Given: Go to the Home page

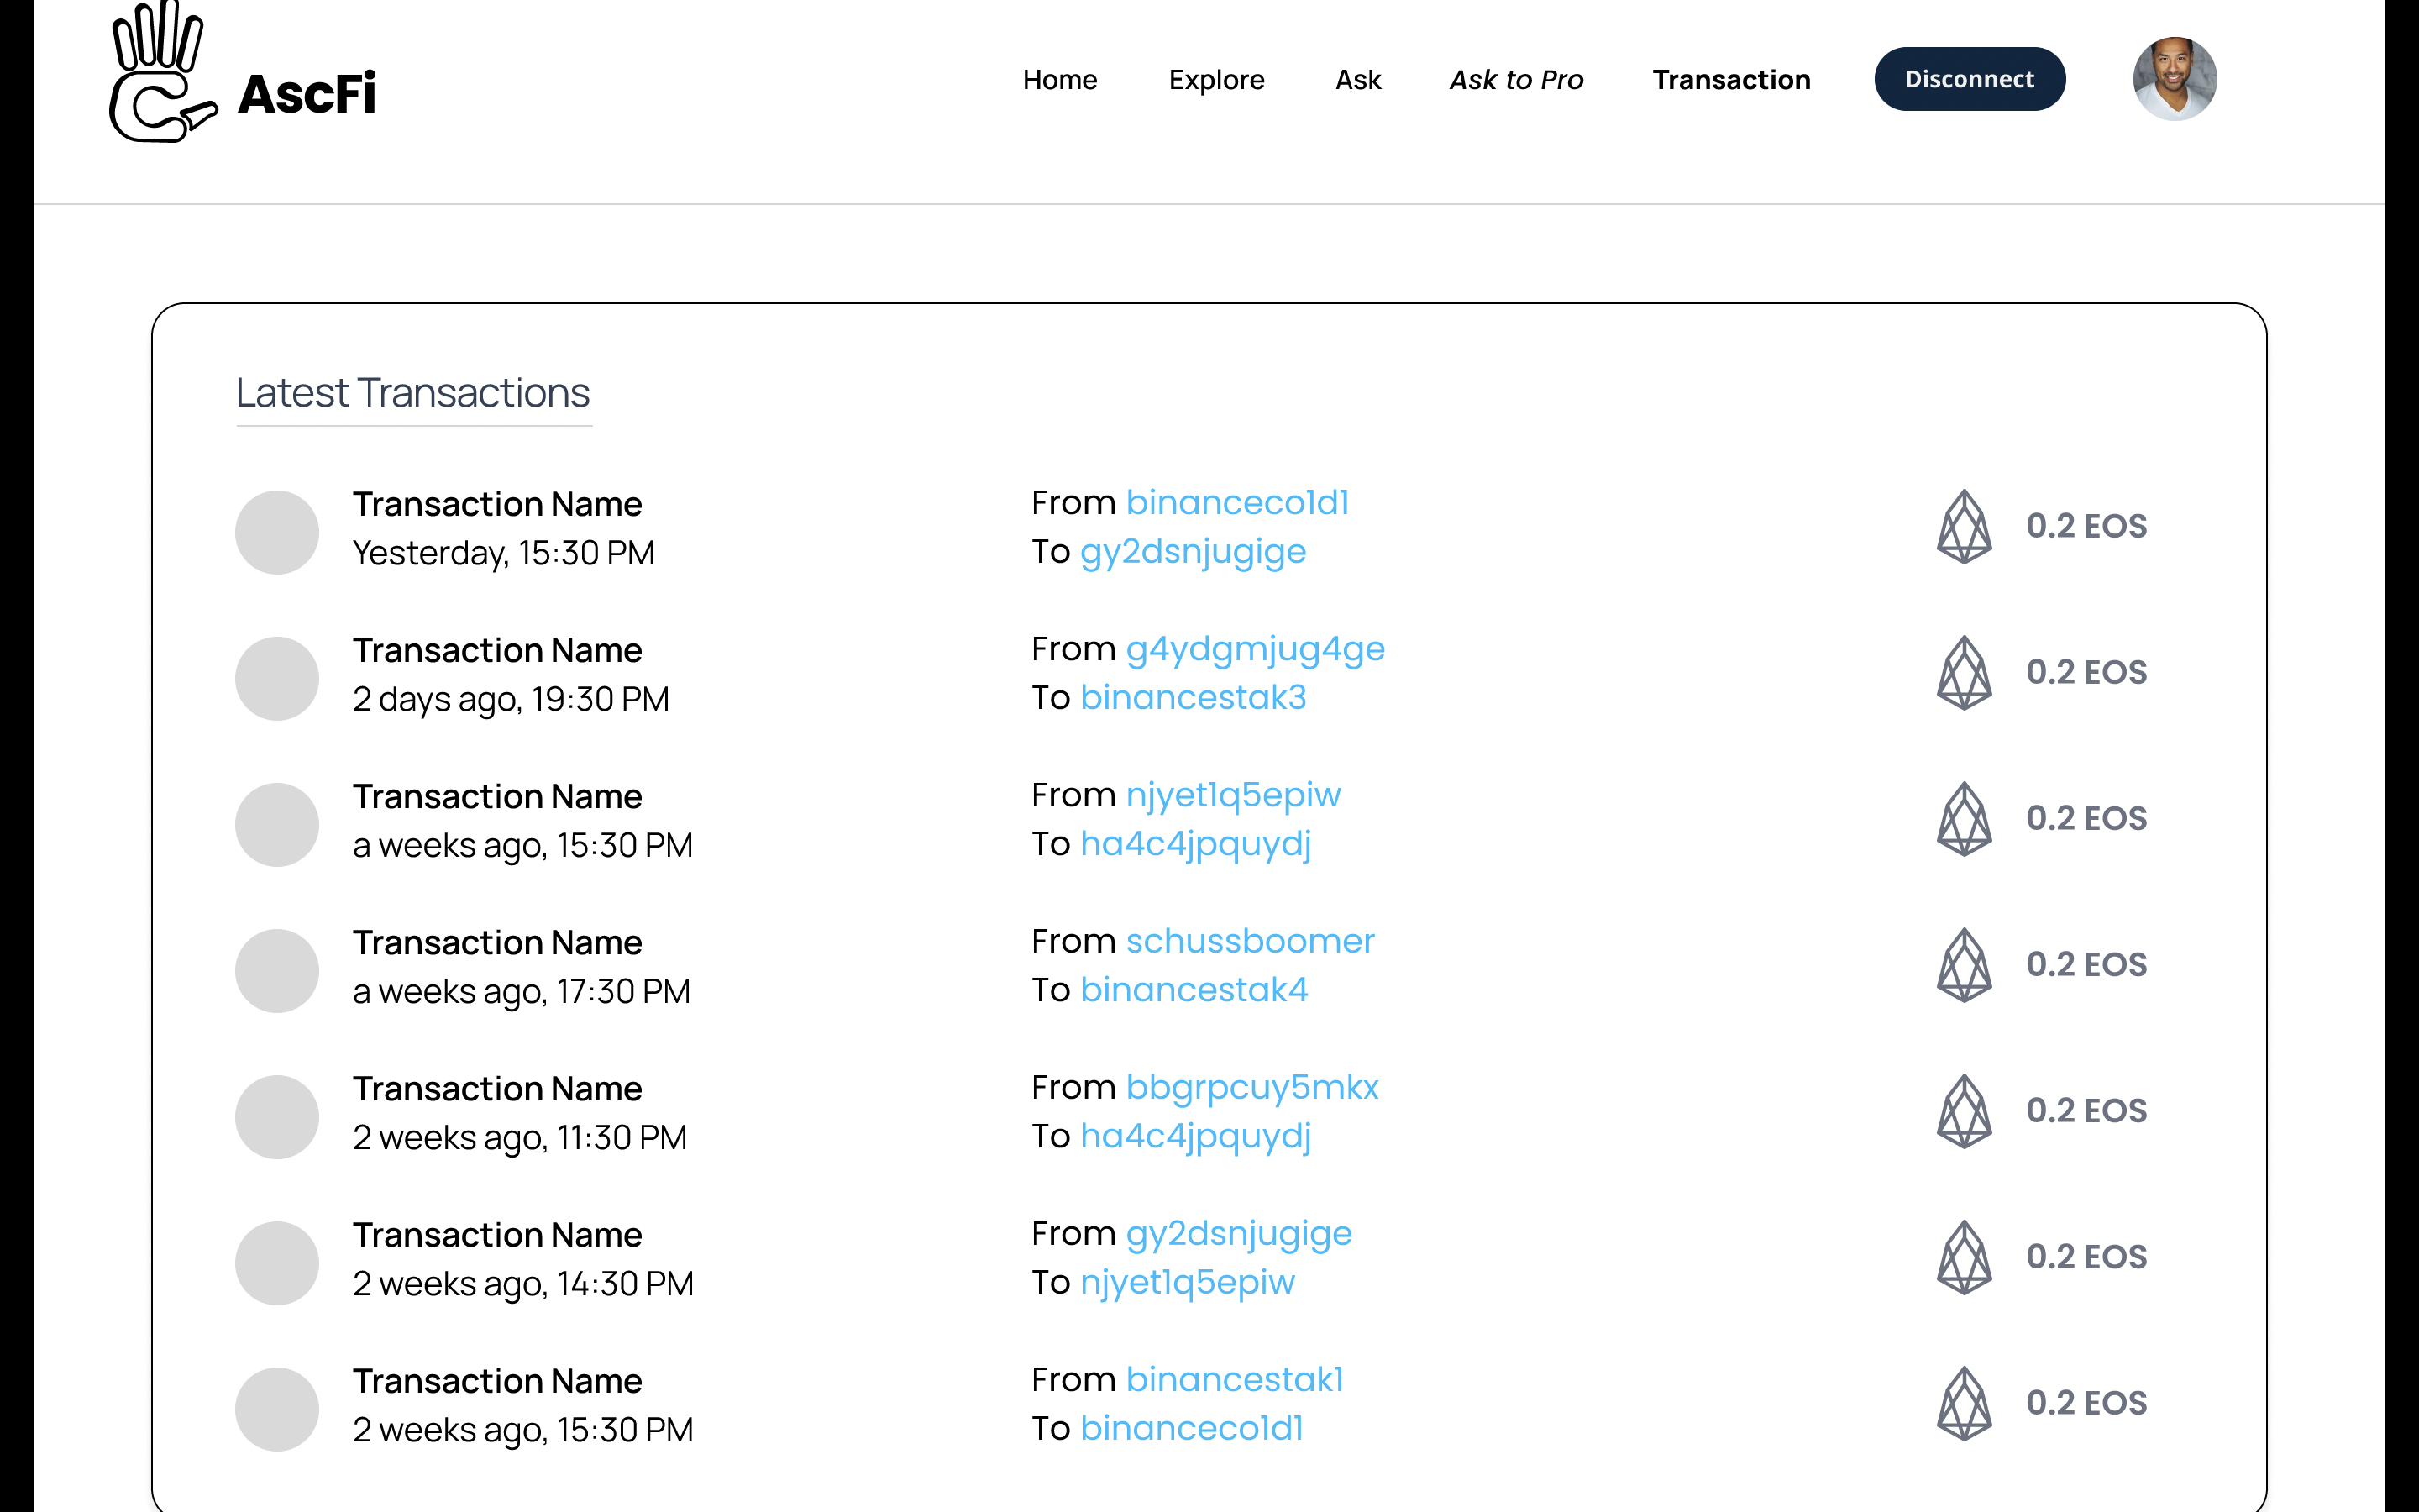Looking at the screenshot, I should tap(1059, 80).
